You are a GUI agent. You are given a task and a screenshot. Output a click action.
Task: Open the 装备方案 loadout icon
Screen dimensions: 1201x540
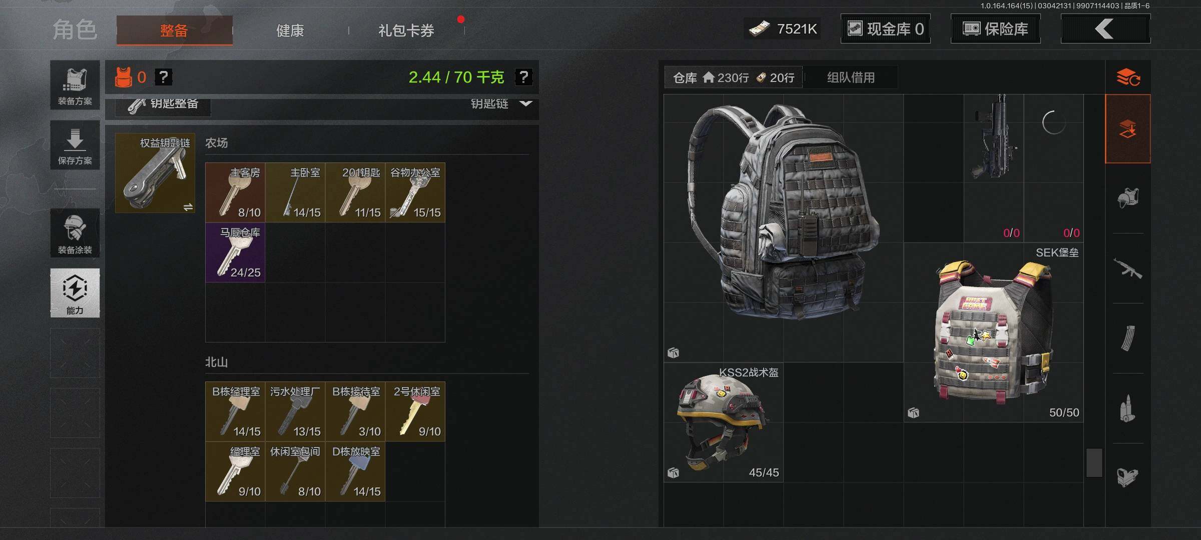click(75, 85)
